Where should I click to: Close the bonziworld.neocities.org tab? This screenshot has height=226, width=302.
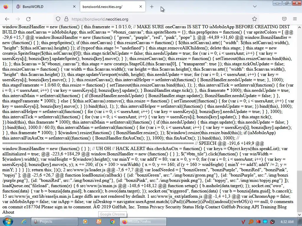(141, 6)
